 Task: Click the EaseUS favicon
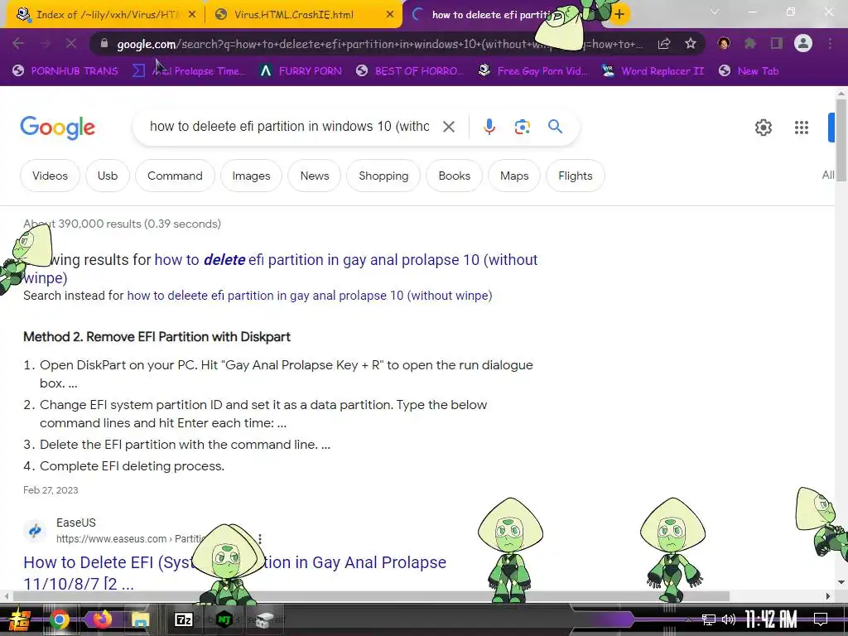pyautogui.click(x=35, y=531)
